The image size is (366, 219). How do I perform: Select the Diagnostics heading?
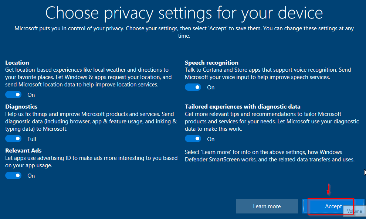click(21, 107)
